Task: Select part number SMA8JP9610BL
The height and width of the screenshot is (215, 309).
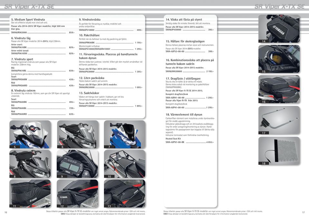Action: [19, 71]
